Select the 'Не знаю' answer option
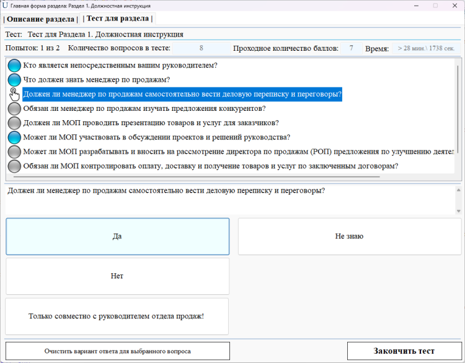 coord(349,236)
